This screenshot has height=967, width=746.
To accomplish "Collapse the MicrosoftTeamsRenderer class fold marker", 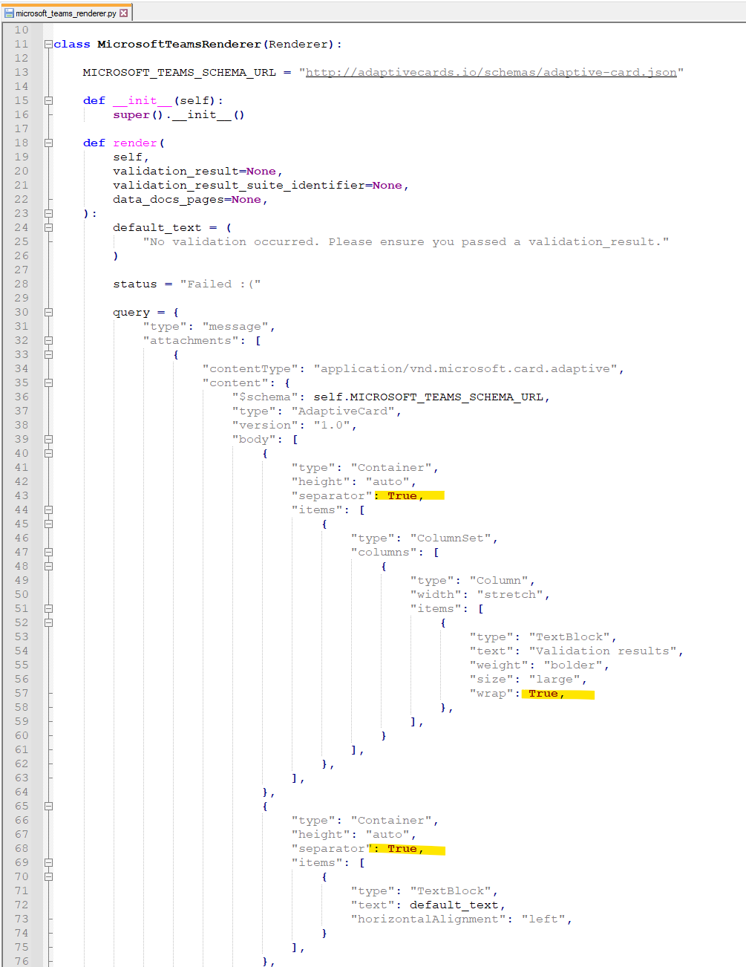I will click(x=48, y=44).
